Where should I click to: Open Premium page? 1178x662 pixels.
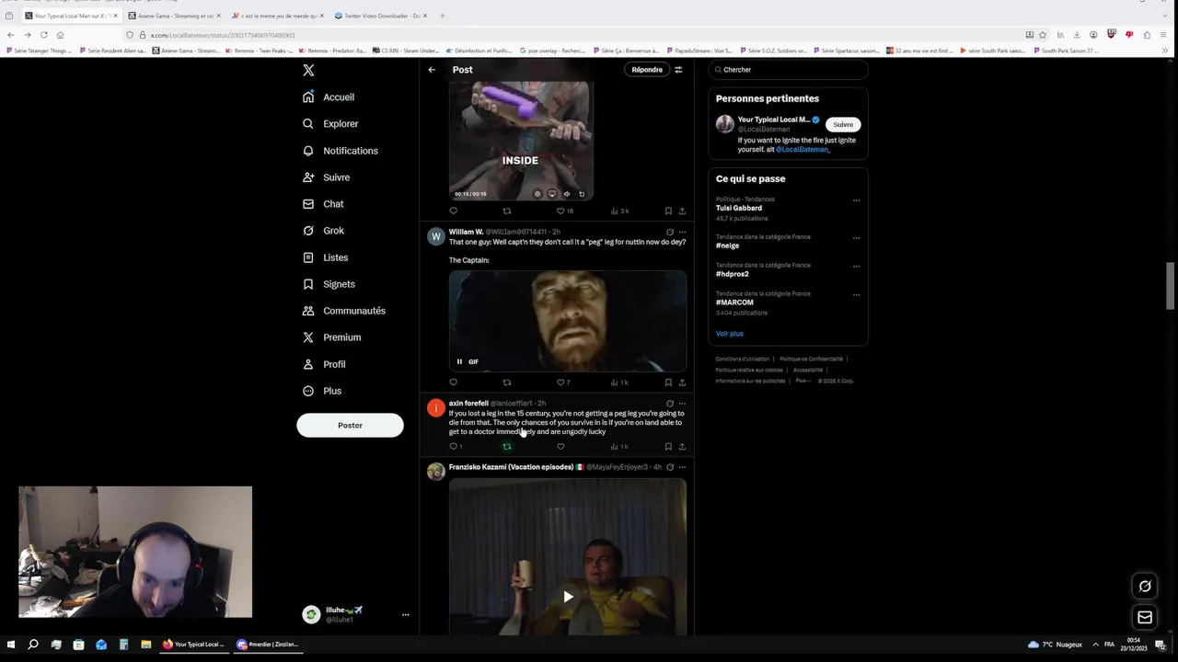coord(331,337)
